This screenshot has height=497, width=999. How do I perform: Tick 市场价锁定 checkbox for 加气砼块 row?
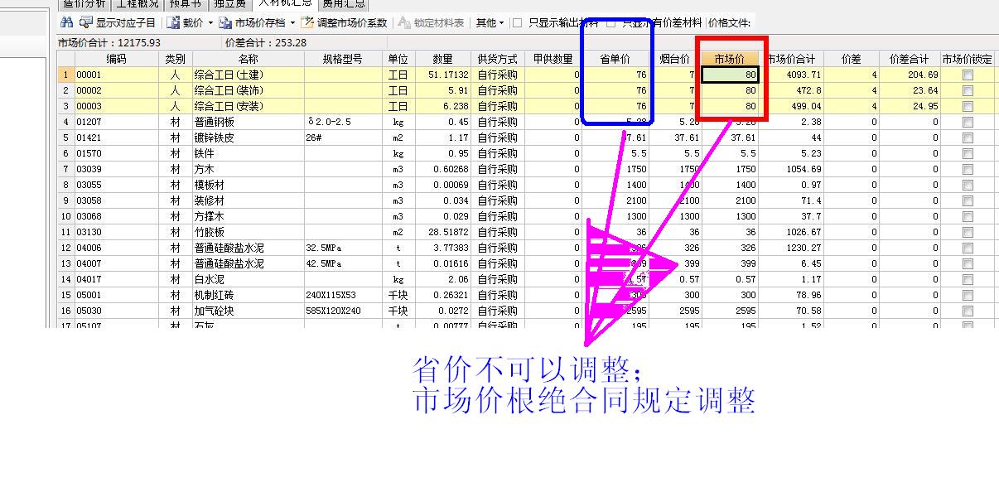[968, 311]
